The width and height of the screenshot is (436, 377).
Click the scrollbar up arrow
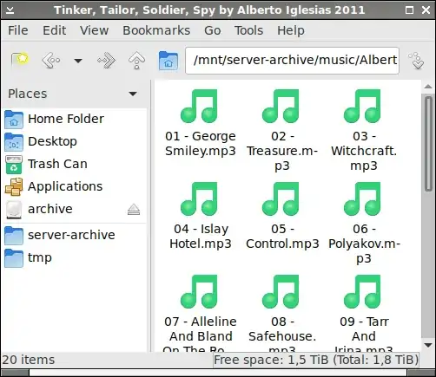pyautogui.click(x=428, y=87)
